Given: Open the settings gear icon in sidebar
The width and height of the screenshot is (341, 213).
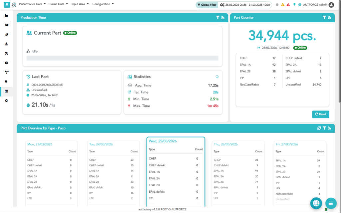Looking at the screenshot, I should click(7, 101).
